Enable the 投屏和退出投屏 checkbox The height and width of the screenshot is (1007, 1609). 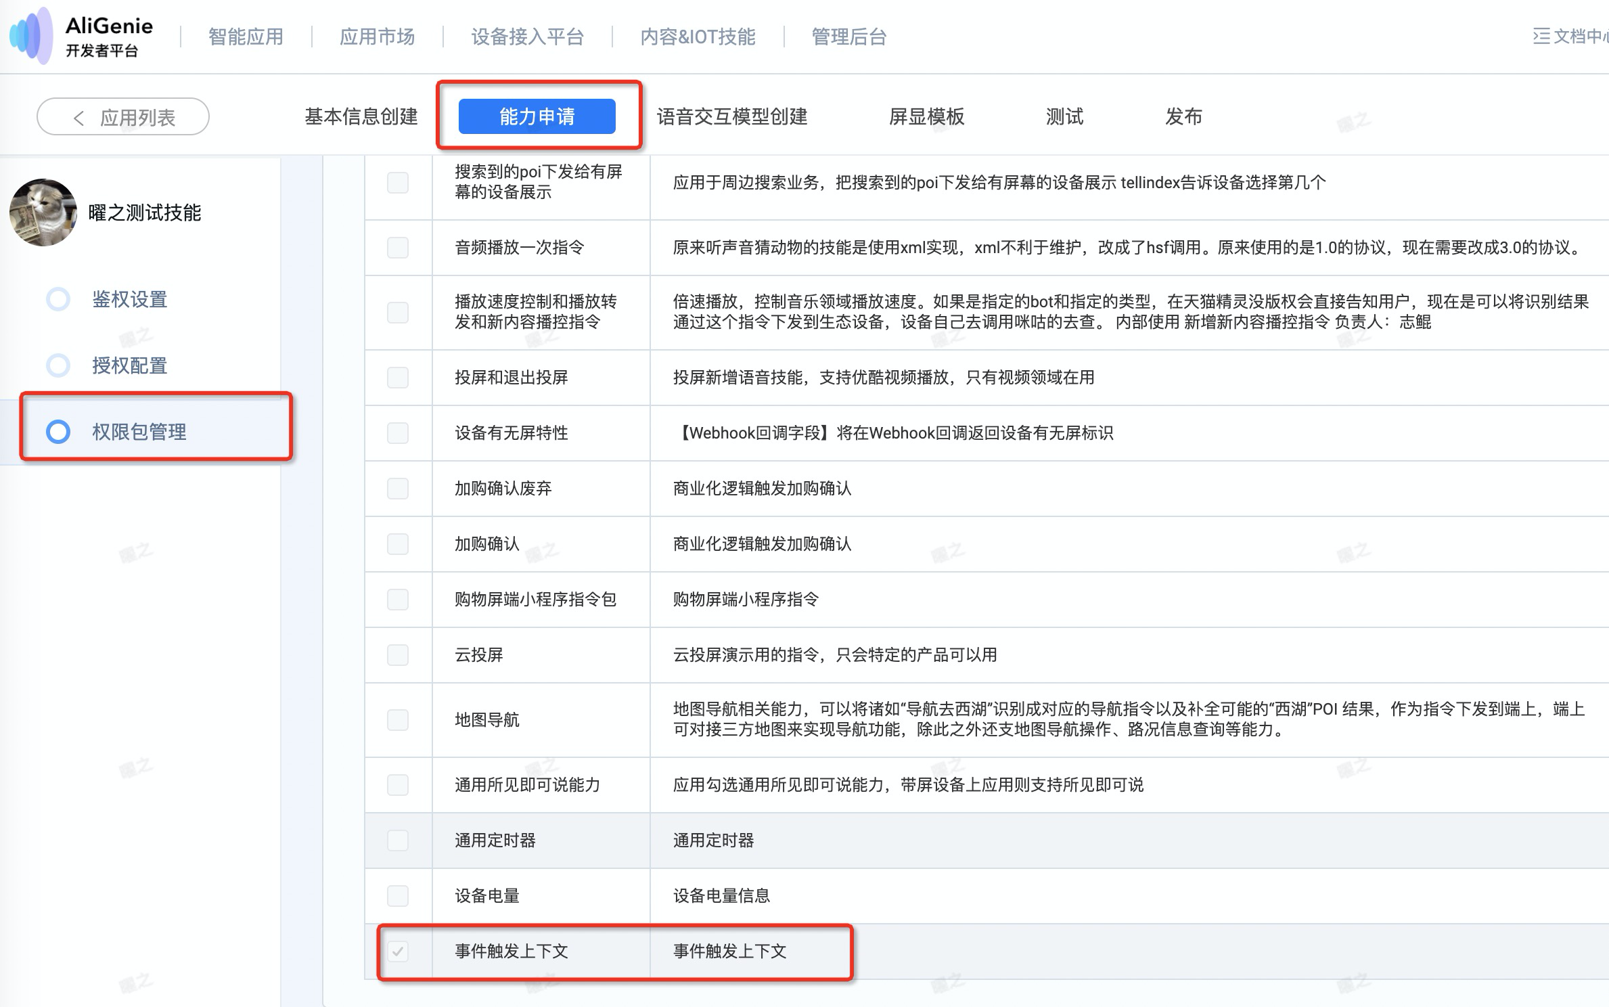point(398,378)
